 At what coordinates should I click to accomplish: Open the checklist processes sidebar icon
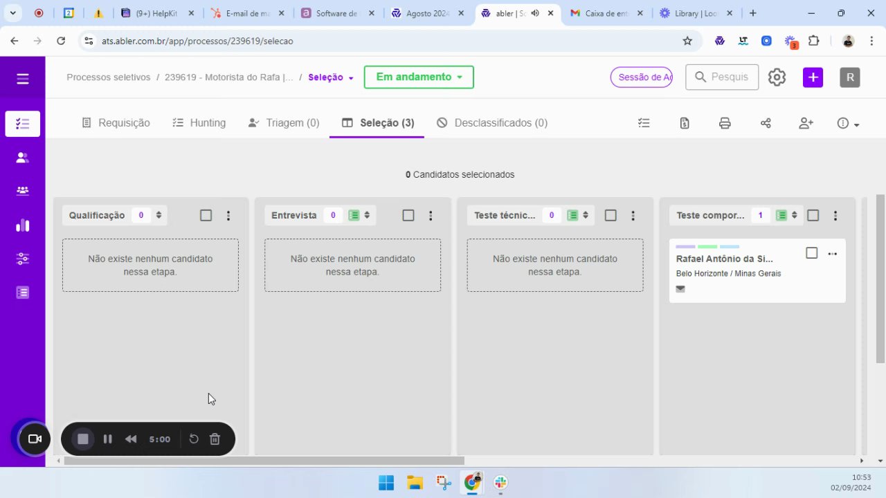point(23,124)
